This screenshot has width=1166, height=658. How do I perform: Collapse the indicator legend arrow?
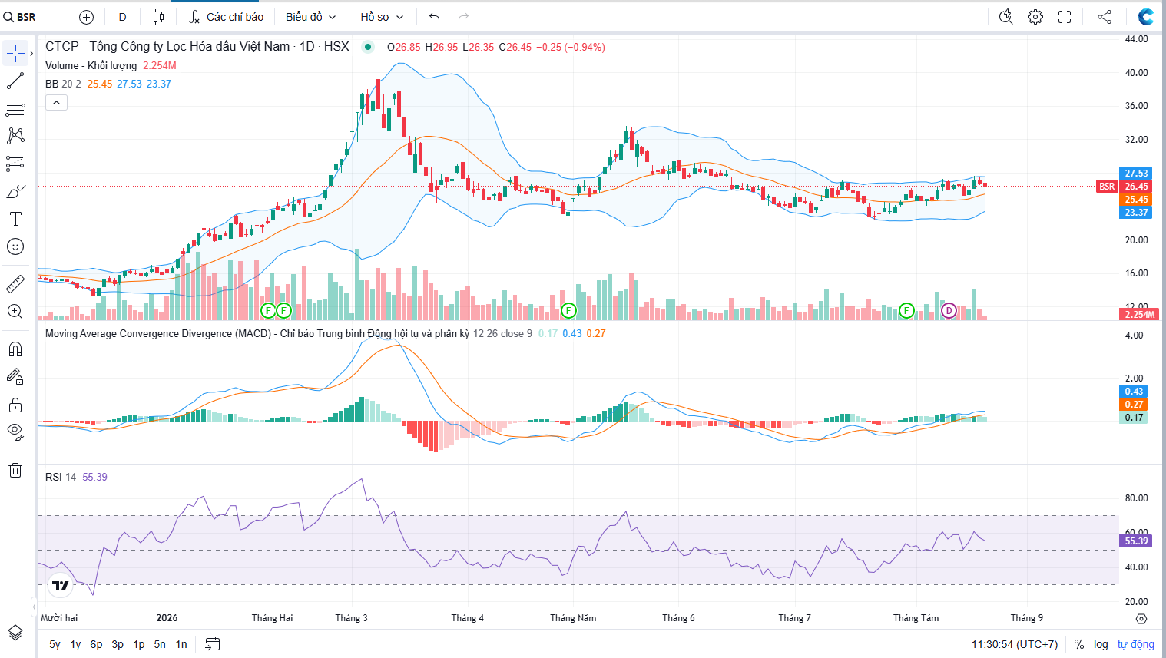tap(57, 102)
